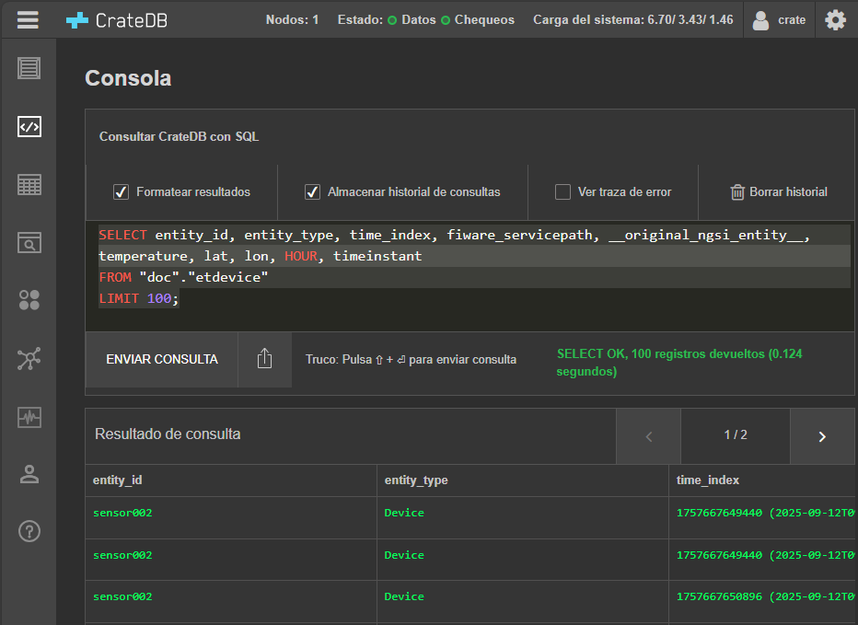Go to previous results page
The image size is (858, 625).
648,436
